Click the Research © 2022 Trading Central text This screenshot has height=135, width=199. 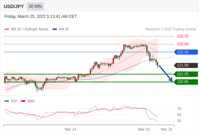[171, 29]
